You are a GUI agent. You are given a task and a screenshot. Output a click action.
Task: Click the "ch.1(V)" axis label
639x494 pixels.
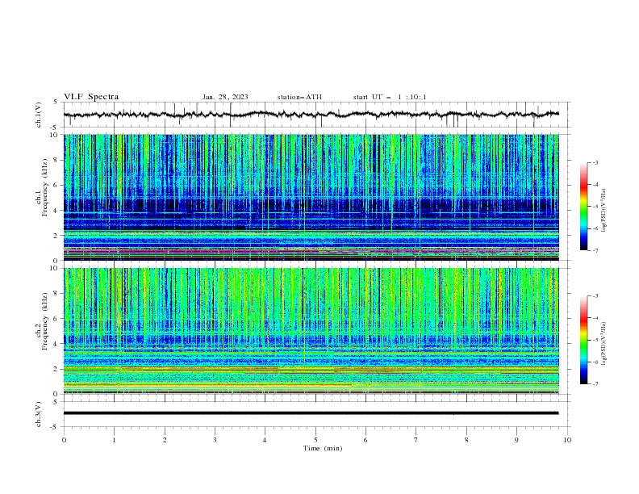(x=39, y=115)
